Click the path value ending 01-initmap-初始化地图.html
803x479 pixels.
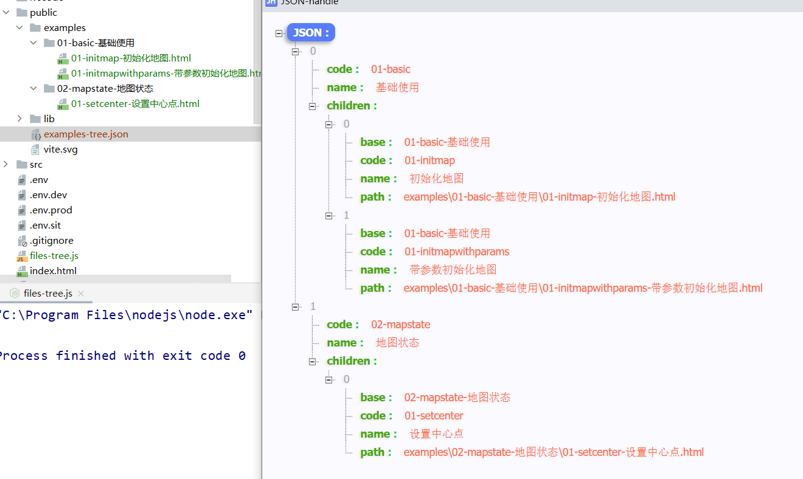(540, 197)
